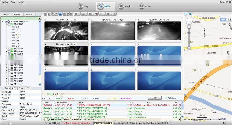
Task: Select the sixteen-window grid layout icon
Action: coord(64,14)
